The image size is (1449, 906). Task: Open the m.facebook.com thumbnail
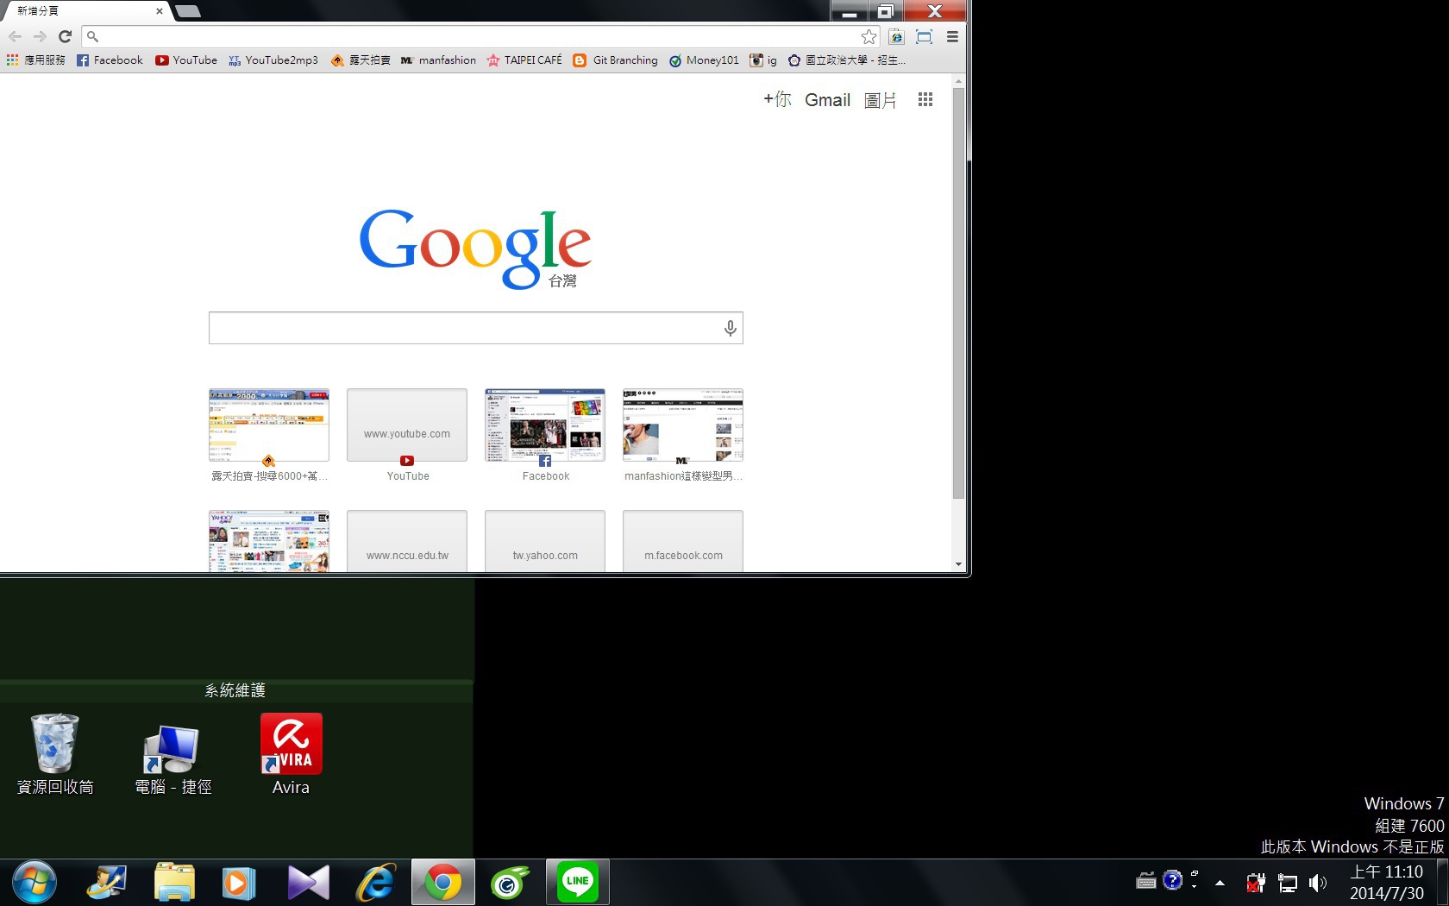pyautogui.click(x=683, y=541)
